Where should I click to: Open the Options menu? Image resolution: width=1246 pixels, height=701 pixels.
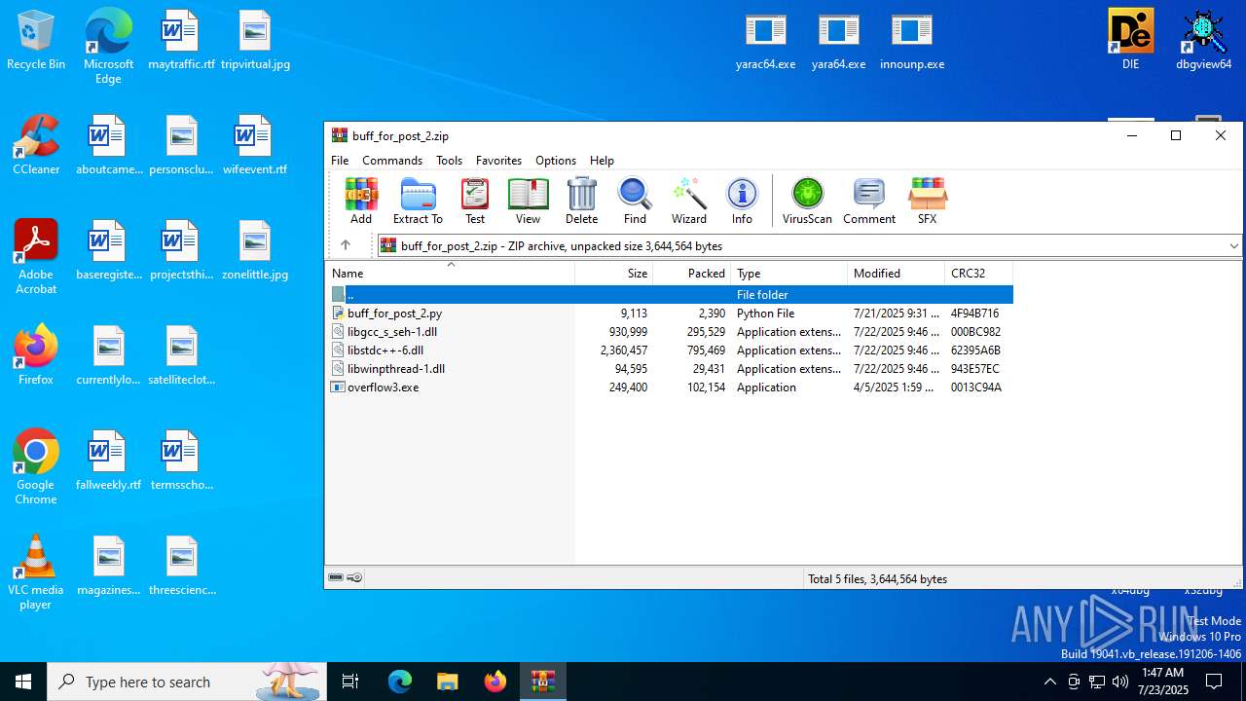556,161
